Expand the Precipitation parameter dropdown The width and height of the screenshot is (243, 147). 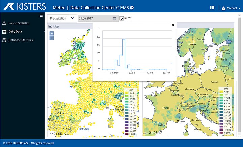coord(61,19)
